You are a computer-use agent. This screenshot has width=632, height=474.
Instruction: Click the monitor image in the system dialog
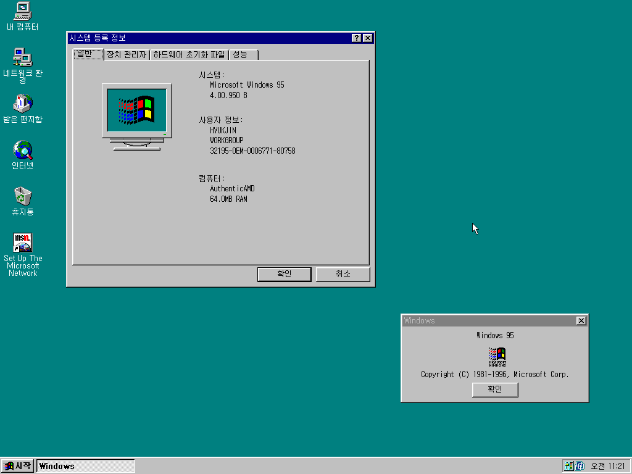pyautogui.click(x=137, y=117)
